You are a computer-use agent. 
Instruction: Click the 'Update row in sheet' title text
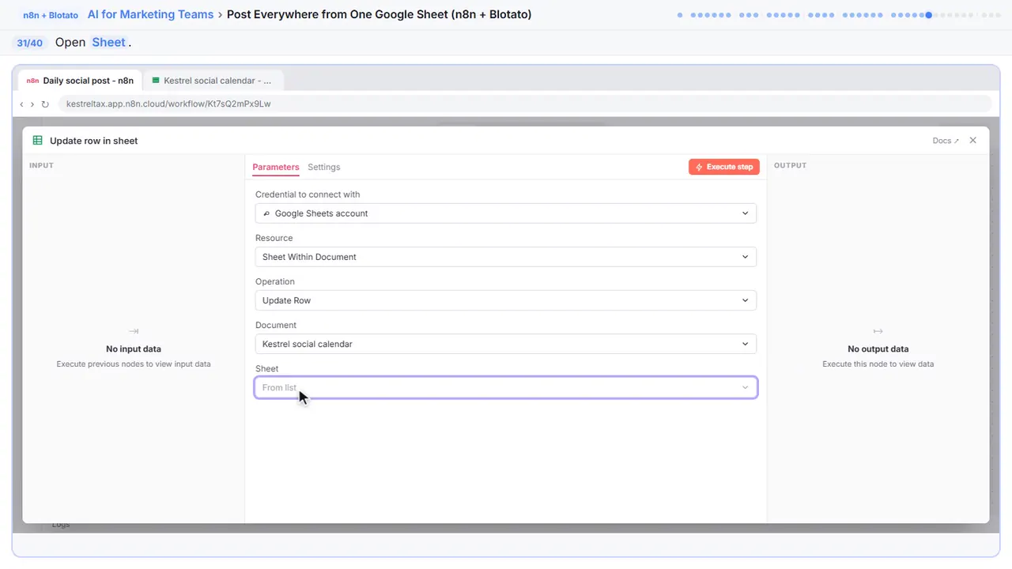point(94,141)
